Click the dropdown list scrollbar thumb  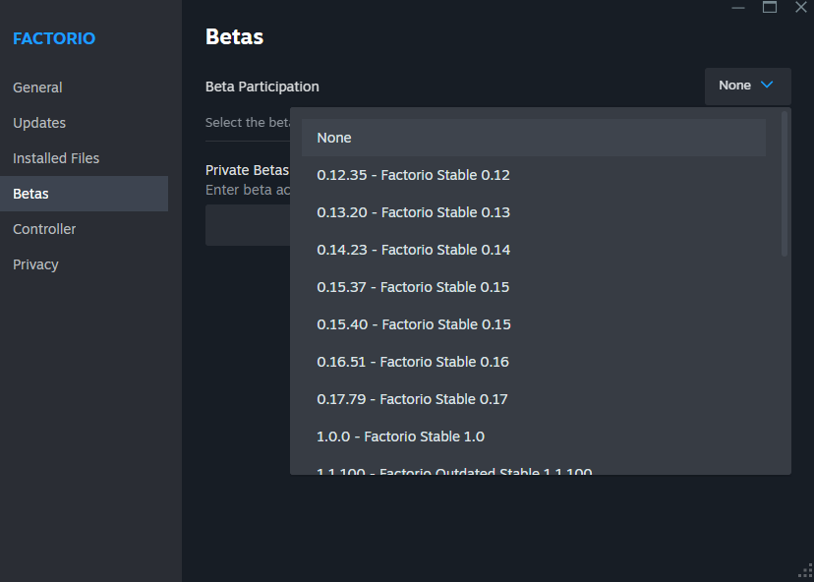tap(785, 183)
